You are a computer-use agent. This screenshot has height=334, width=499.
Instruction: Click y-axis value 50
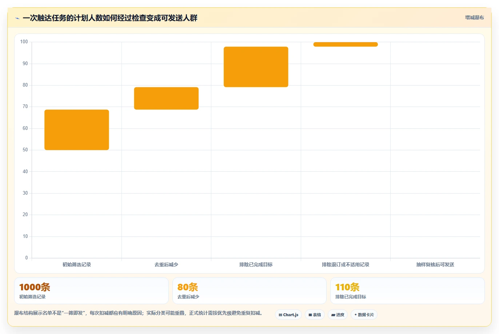25,150
